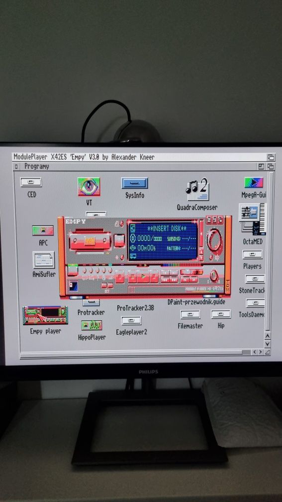Open the SysInfo icon
This screenshot has height=502, width=282.
tap(135, 183)
